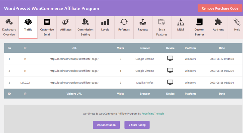
Task: Open the Levels bar chart icon
Action: (105, 22)
